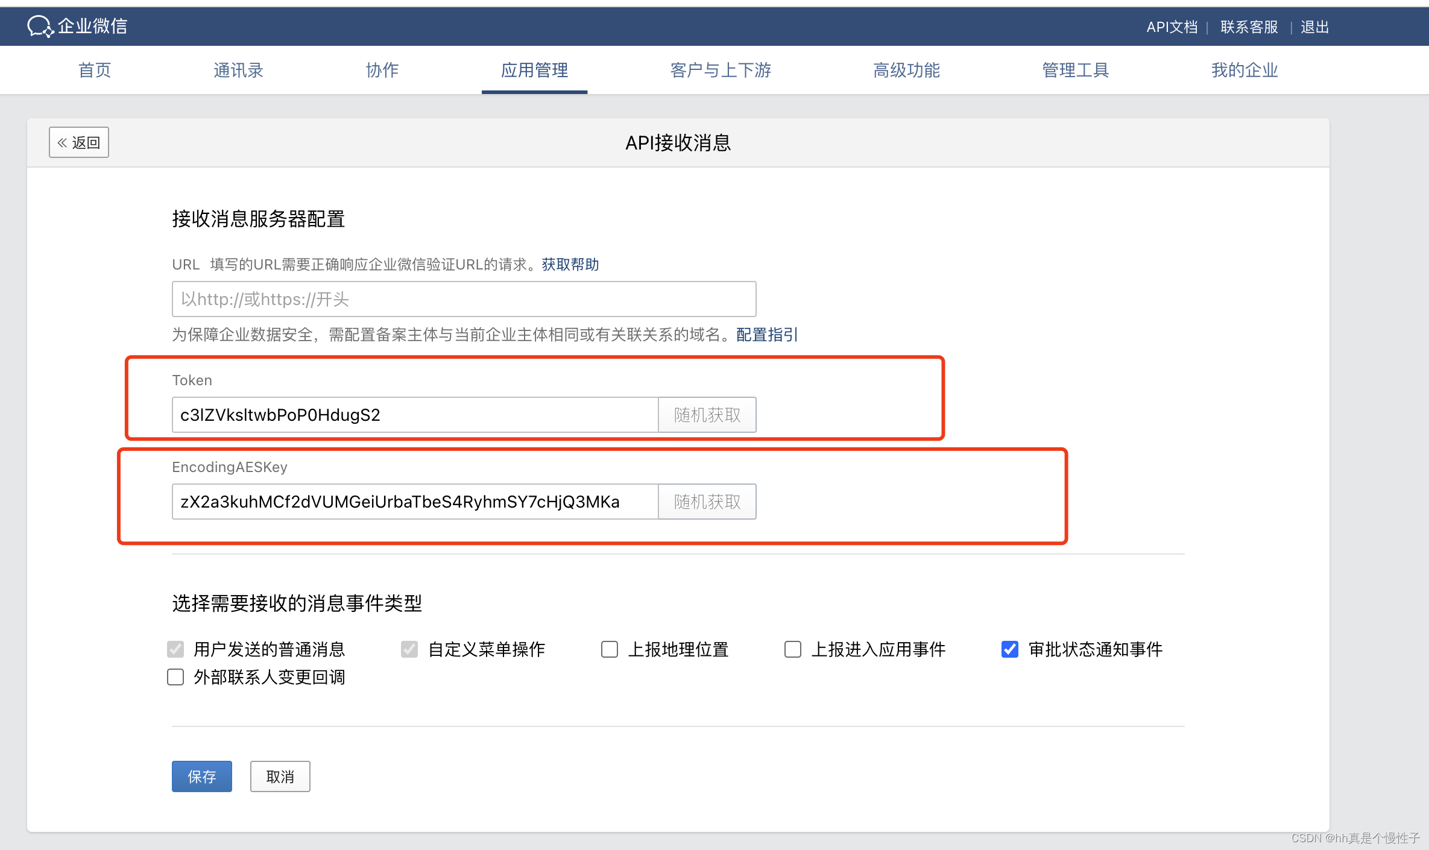Focus the URL input field
This screenshot has width=1429, height=850.
pos(464,299)
